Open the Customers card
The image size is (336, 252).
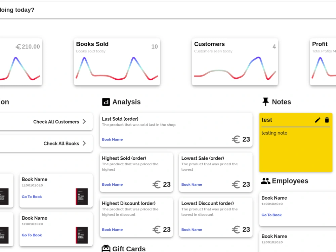(235, 61)
